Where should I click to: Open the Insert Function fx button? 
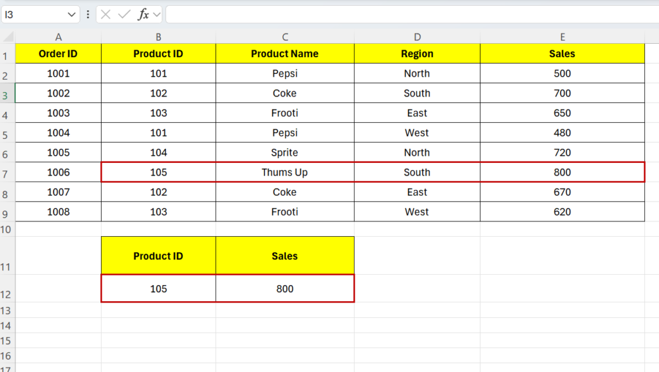(144, 15)
